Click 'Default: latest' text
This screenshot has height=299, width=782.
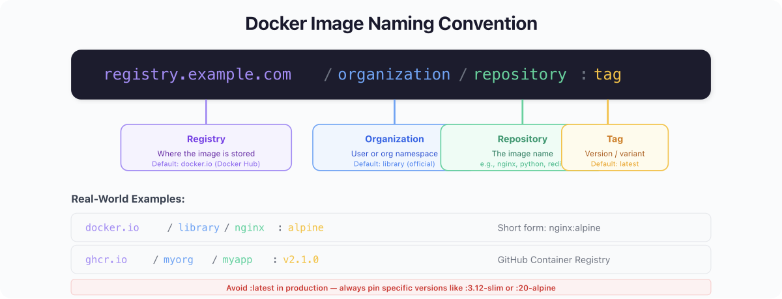point(615,164)
